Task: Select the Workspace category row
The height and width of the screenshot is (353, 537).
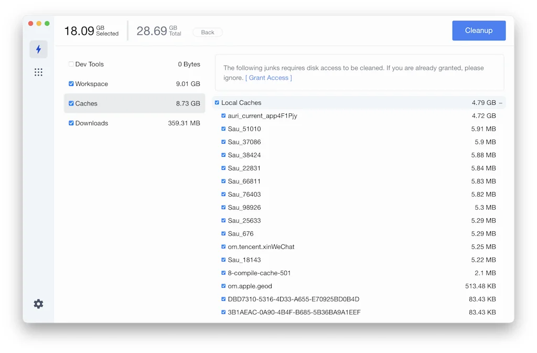Action: tap(134, 84)
